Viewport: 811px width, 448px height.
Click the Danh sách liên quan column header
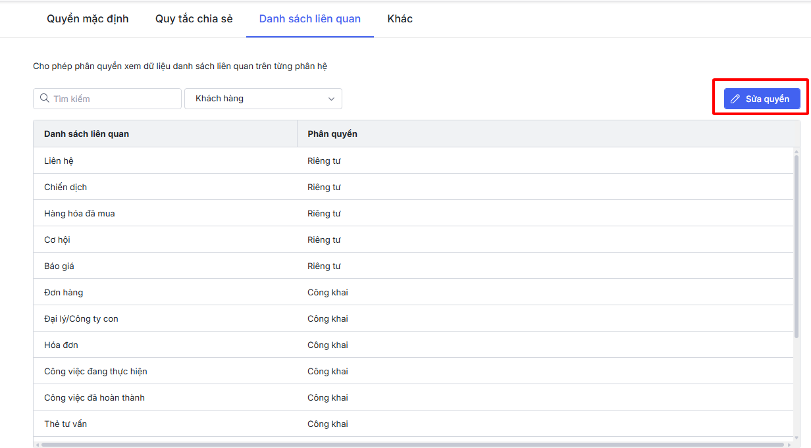(86, 134)
